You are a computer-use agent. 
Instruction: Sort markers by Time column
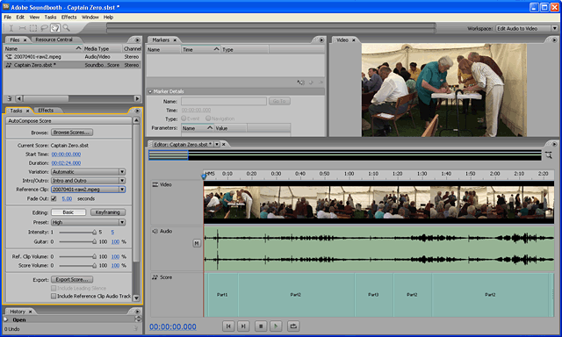[x=200, y=50]
